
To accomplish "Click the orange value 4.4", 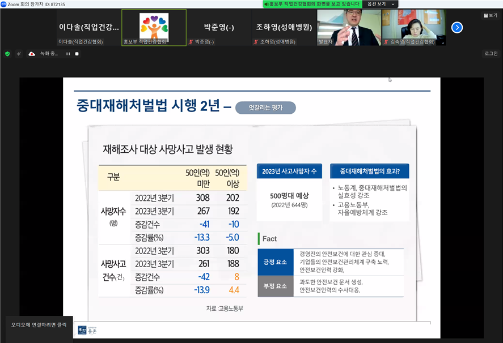I will tap(234, 290).
